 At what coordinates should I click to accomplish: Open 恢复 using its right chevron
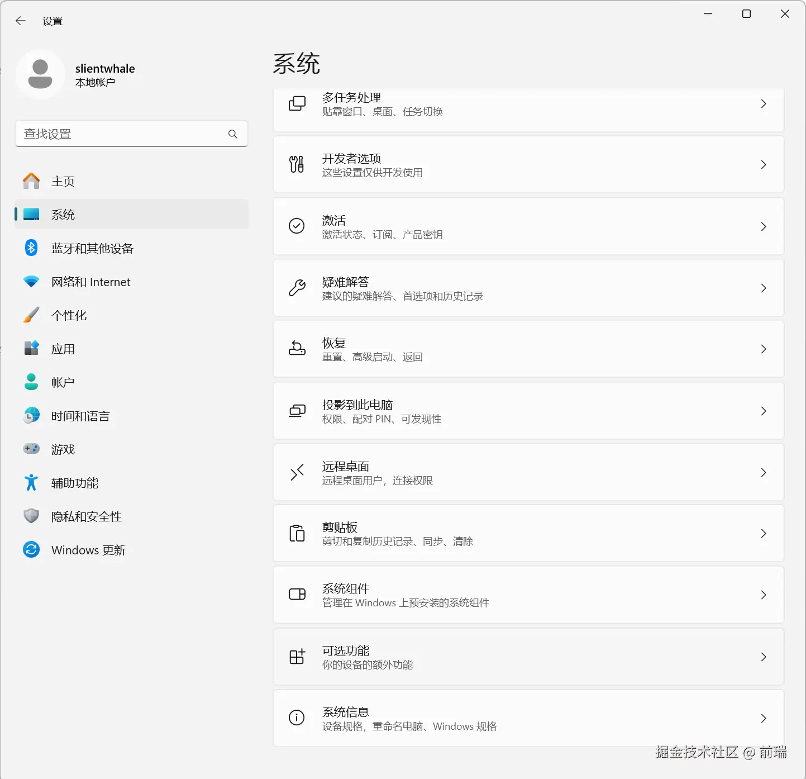(x=764, y=349)
